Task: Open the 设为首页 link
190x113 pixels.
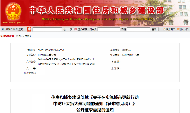Action: coord(170,29)
